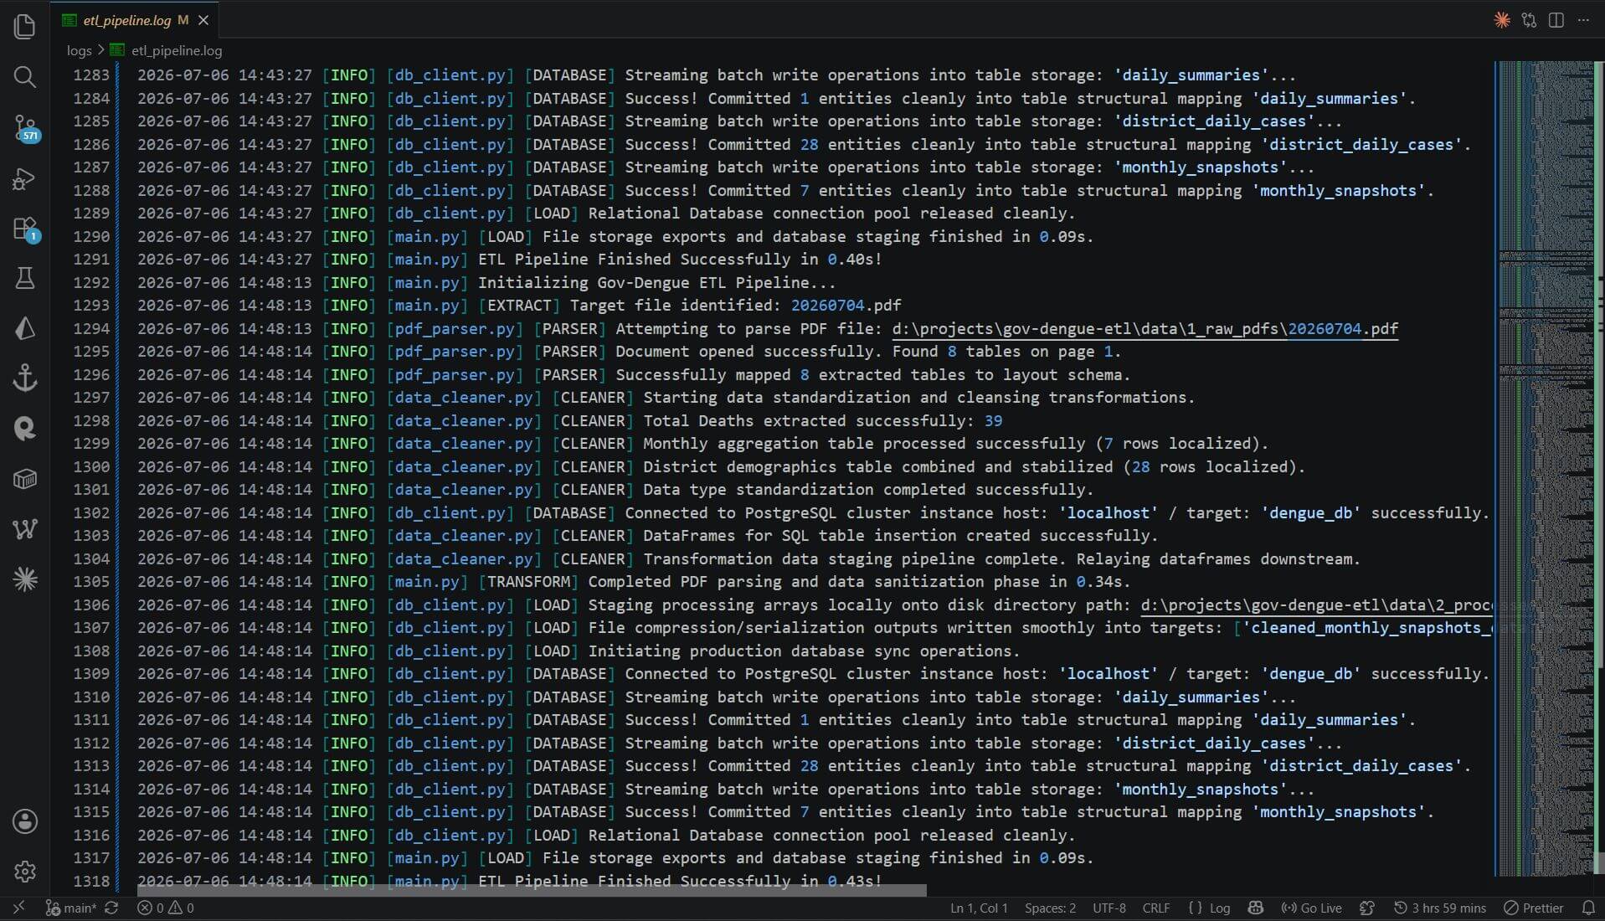Open Claude starburst view in the activity bar
1605x921 pixels.
[25, 579]
